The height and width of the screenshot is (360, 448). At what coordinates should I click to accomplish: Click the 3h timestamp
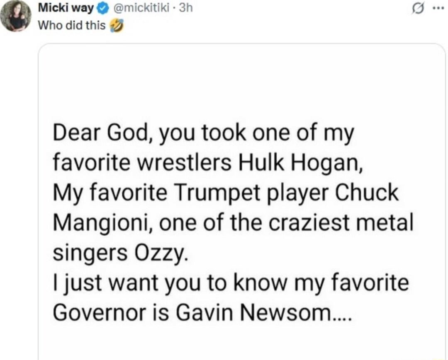tap(183, 9)
